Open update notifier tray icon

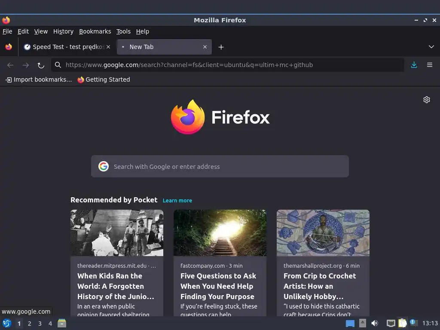413,322
